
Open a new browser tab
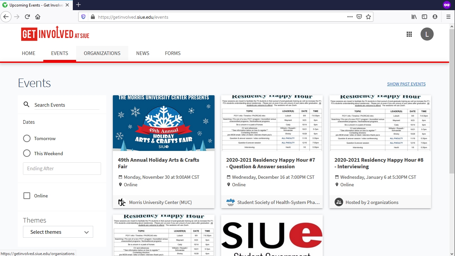point(78,5)
